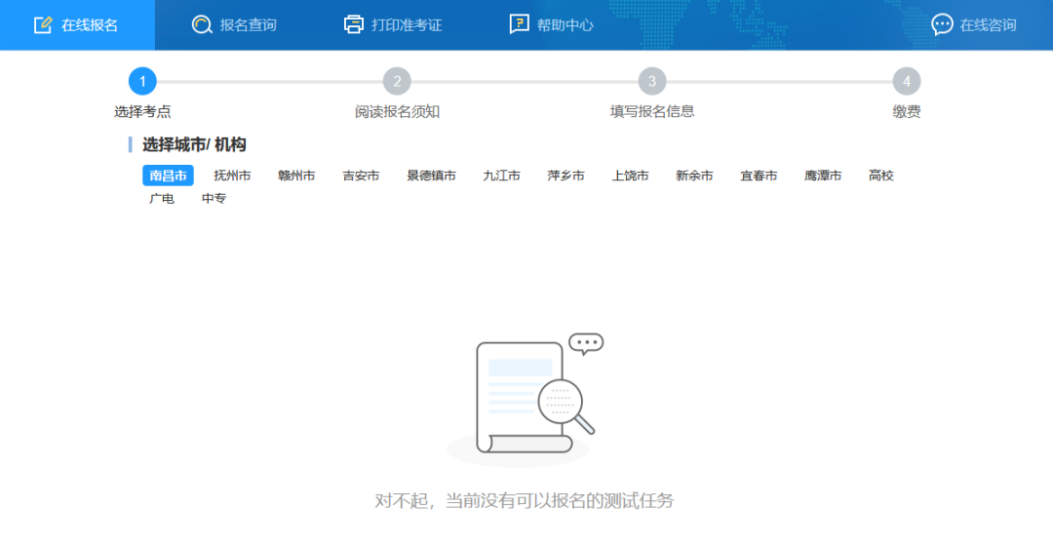Viewport: 1053px width, 549px height.
Task: Click the 在线报名 edit pencil icon
Action: (43, 24)
